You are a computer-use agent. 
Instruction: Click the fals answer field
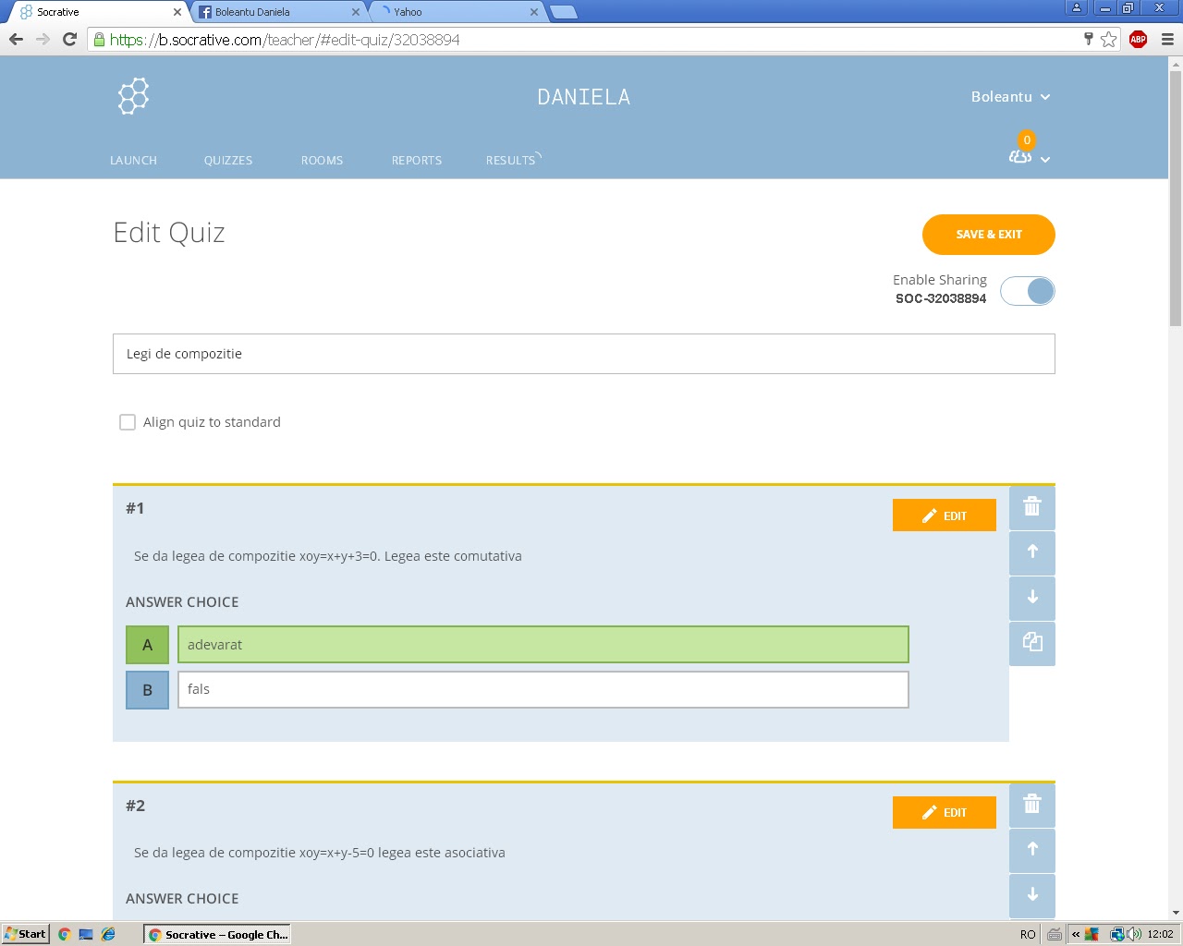click(543, 689)
